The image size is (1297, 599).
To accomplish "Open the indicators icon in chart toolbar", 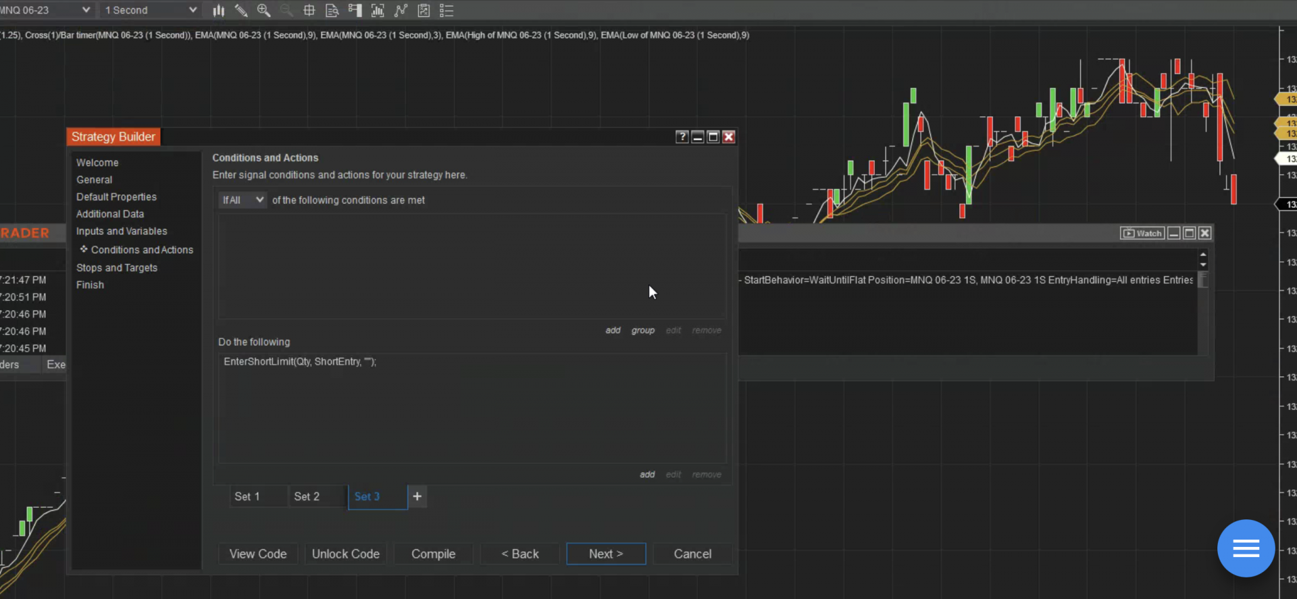I will pyautogui.click(x=378, y=10).
